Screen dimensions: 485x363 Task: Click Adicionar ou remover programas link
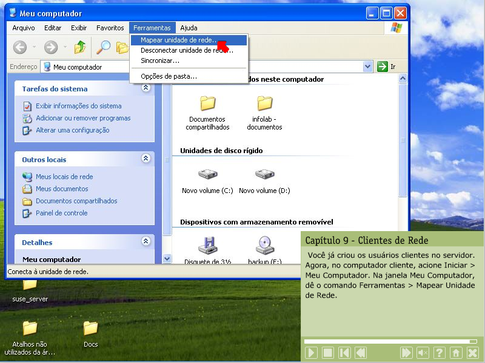click(x=82, y=118)
